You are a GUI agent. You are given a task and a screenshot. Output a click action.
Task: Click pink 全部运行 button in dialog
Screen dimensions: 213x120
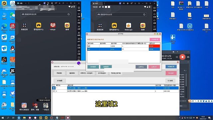pos(154,67)
